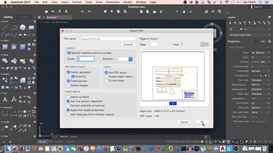The image size is (273, 153).
Task: Toggle Specify insertion point on-screen checkbox
Action: click(69, 53)
